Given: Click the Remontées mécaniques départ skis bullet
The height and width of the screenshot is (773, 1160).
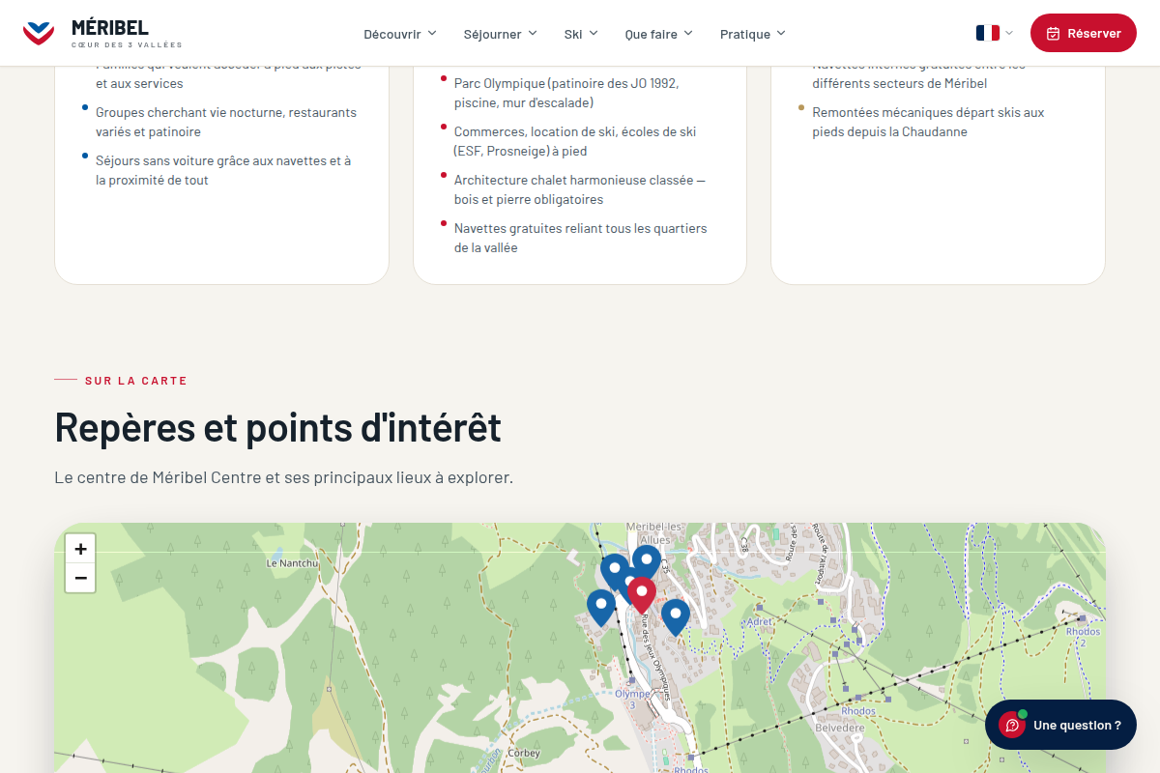Looking at the screenshot, I should pyautogui.click(x=928, y=122).
